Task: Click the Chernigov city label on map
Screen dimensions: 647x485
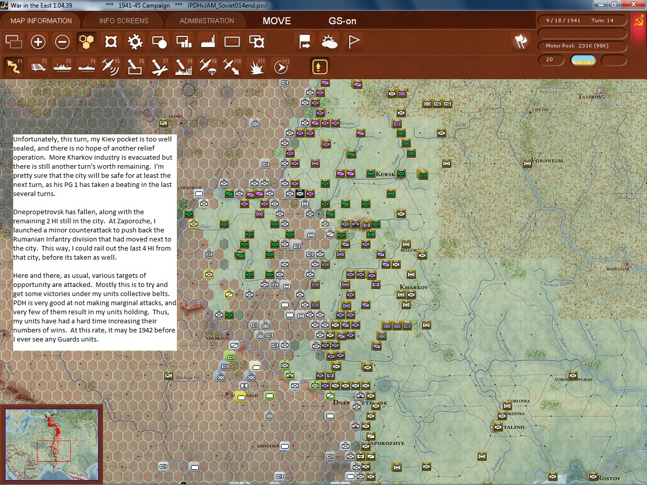Action: tap(190, 188)
